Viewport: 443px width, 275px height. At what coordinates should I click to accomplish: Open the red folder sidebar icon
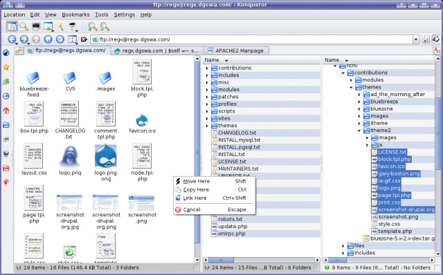tap(6, 168)
